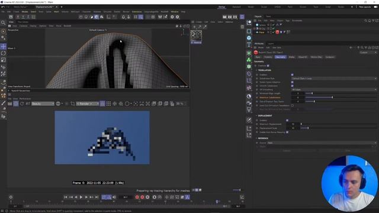The height and width of the screenshot is (213, 379).
Task: Open the Custom mode dropdown in Attributes
Action: [368, 53]
